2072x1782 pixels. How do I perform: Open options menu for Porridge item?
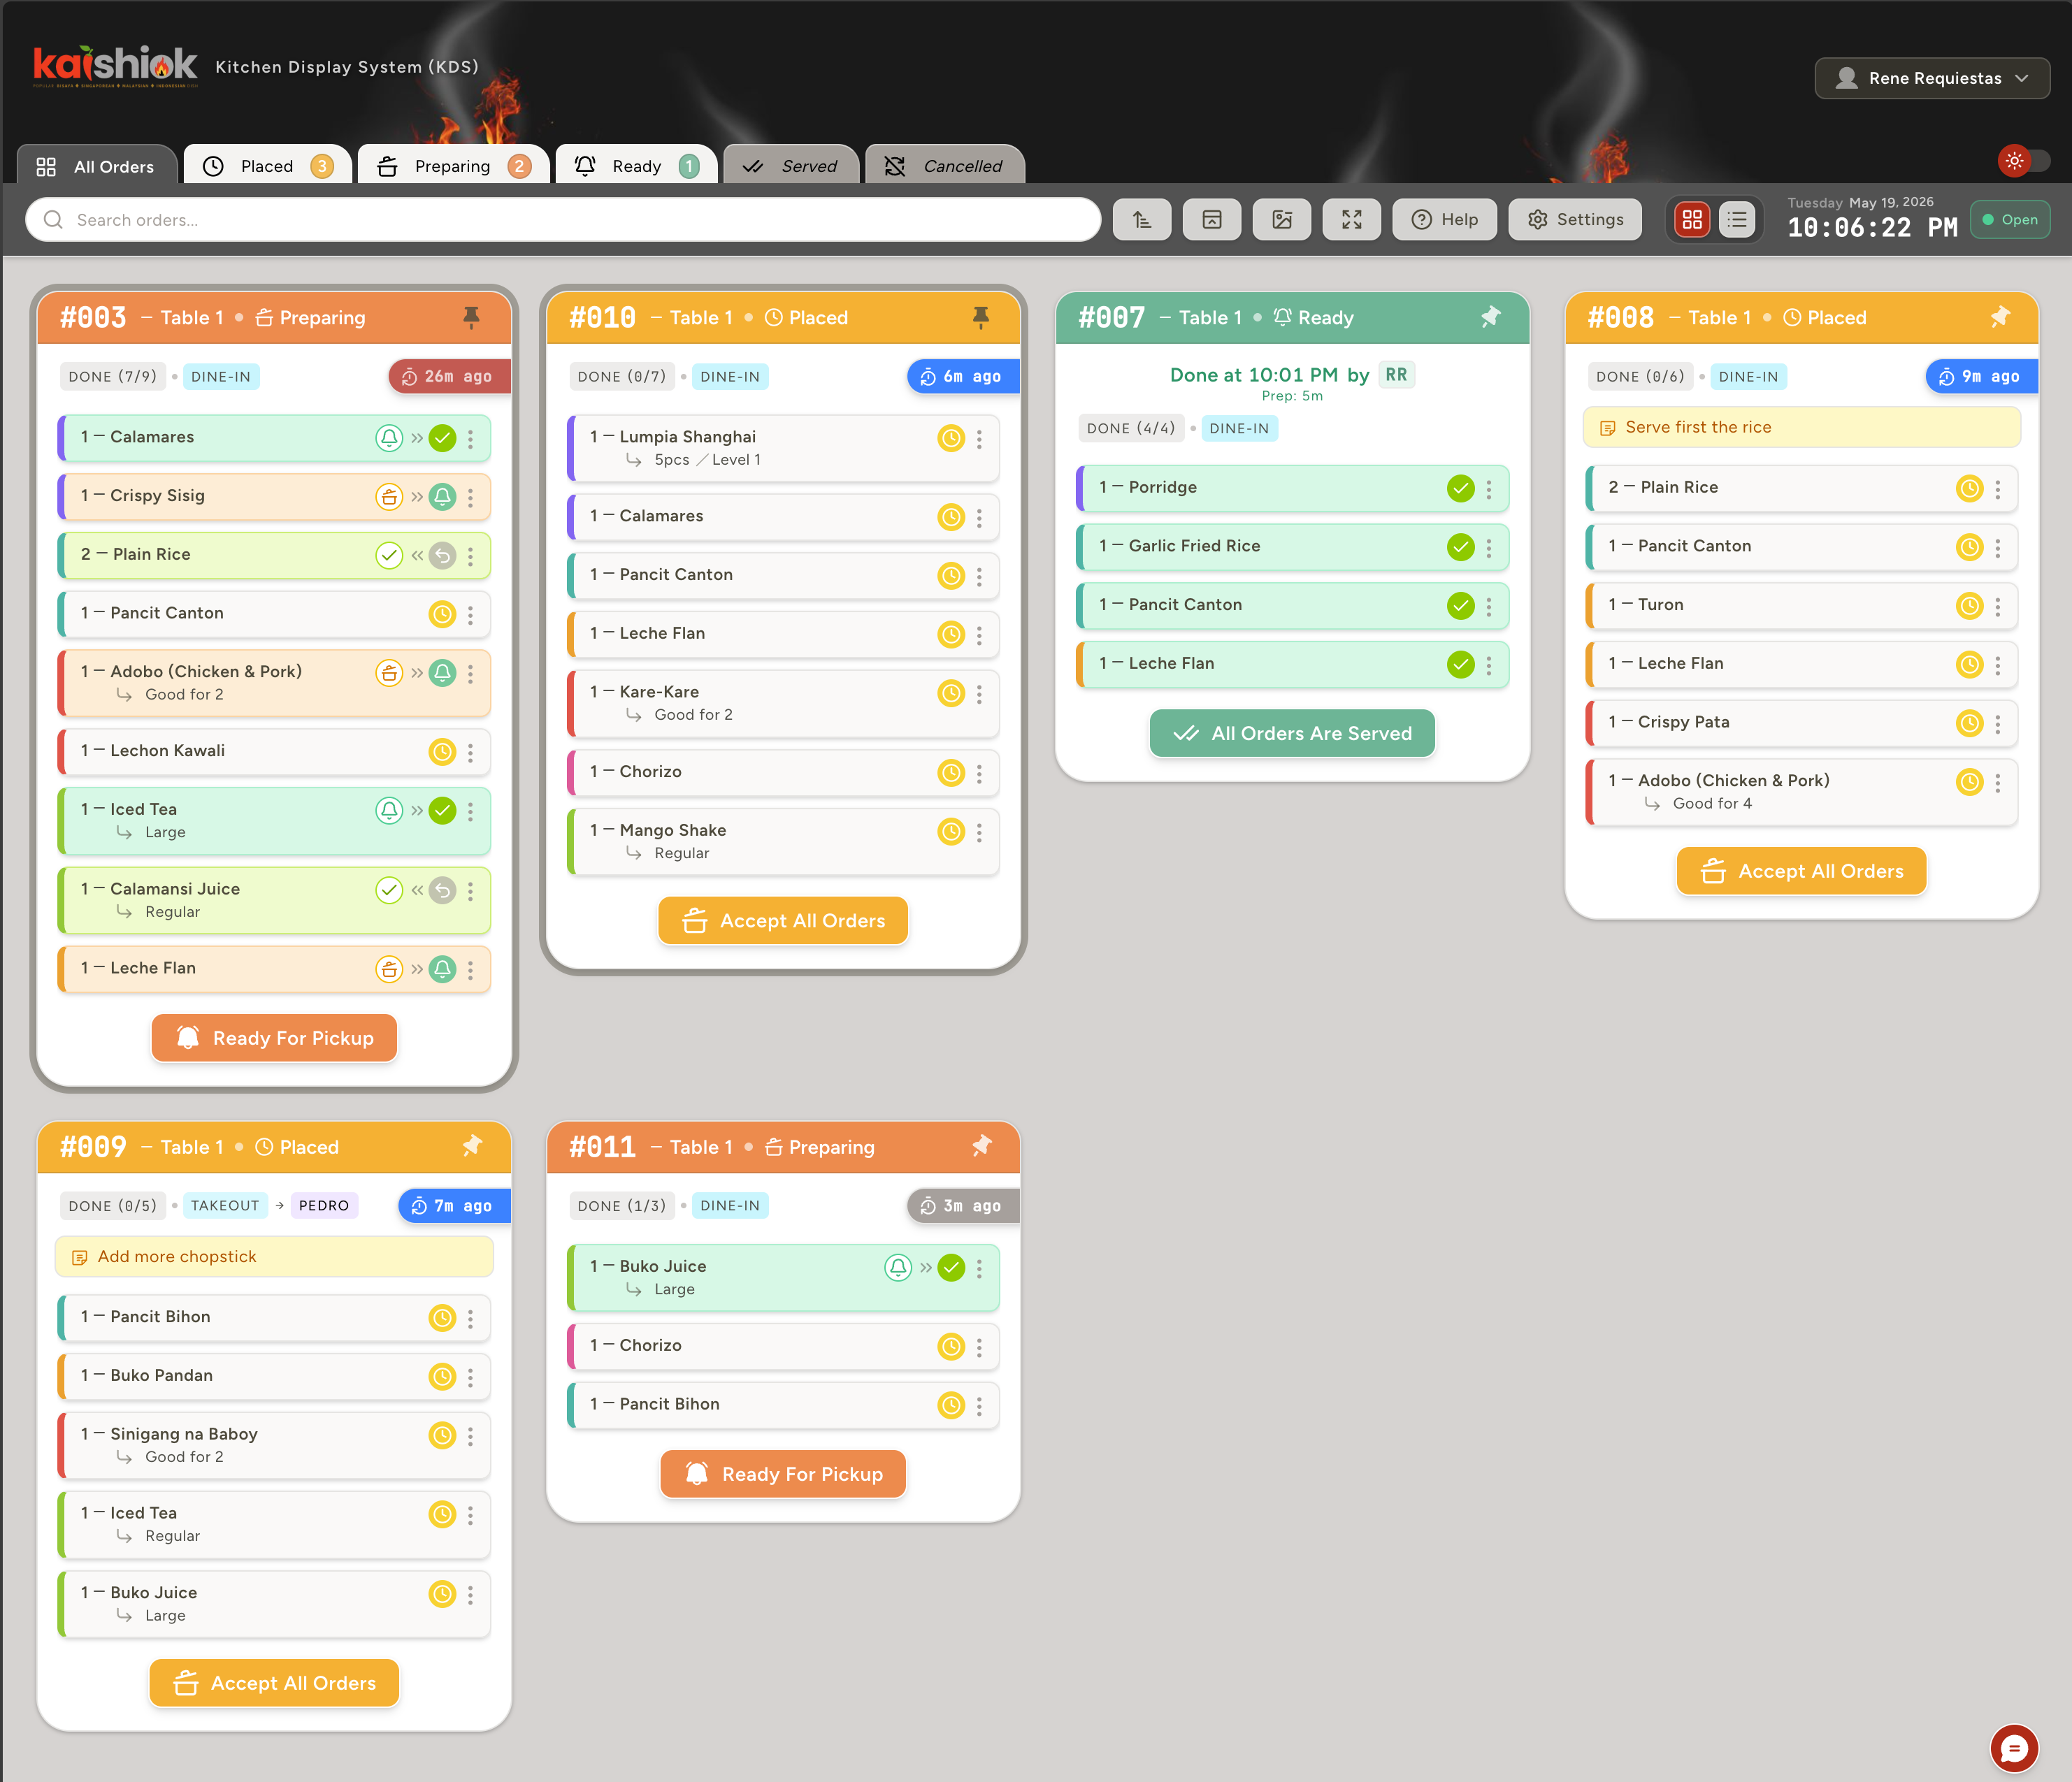1488,488
